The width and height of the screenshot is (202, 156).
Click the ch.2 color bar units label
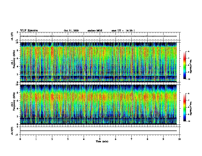point(191,109)
